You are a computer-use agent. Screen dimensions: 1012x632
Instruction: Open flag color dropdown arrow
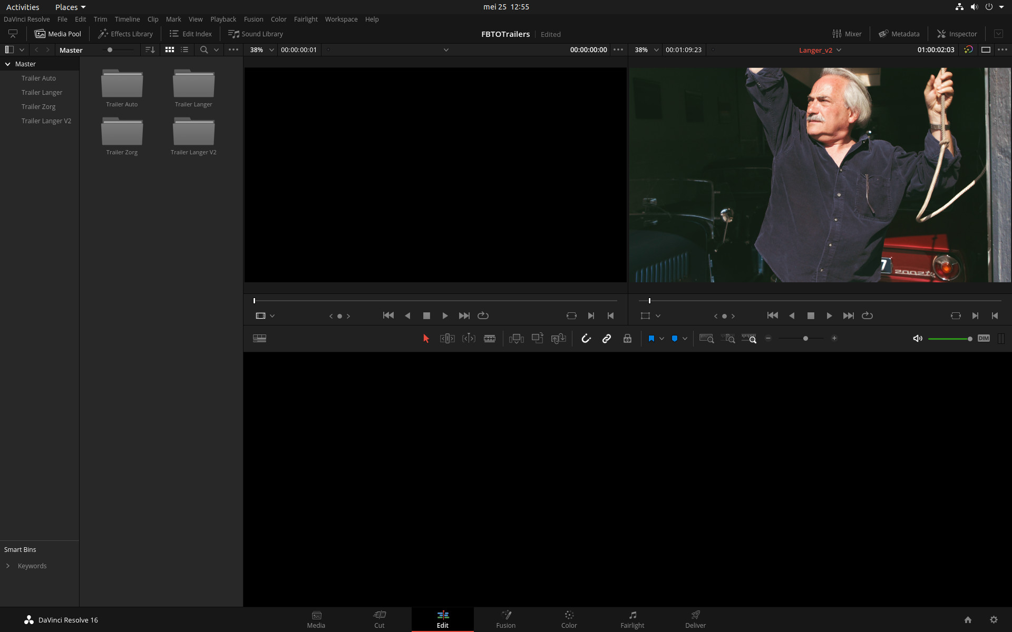[661, 339]
